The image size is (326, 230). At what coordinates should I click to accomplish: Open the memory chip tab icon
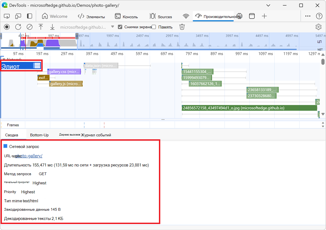(x=239, y=16)
